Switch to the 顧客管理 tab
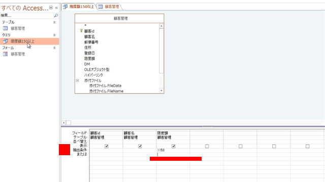The width and height of the screenshot is (325, 182). [x=109, y=7]
